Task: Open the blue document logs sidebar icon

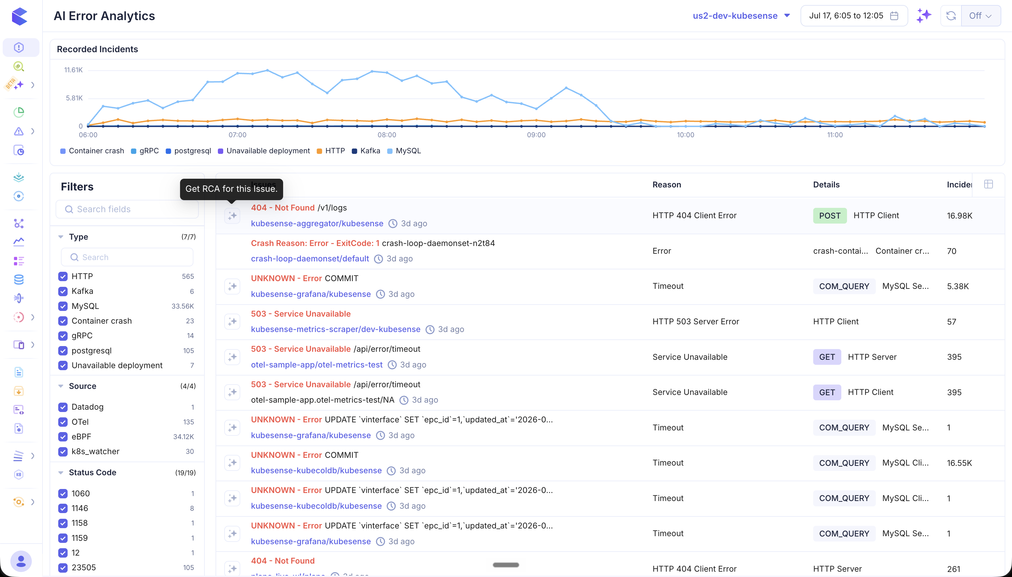Action: click(x=19, y=372)
